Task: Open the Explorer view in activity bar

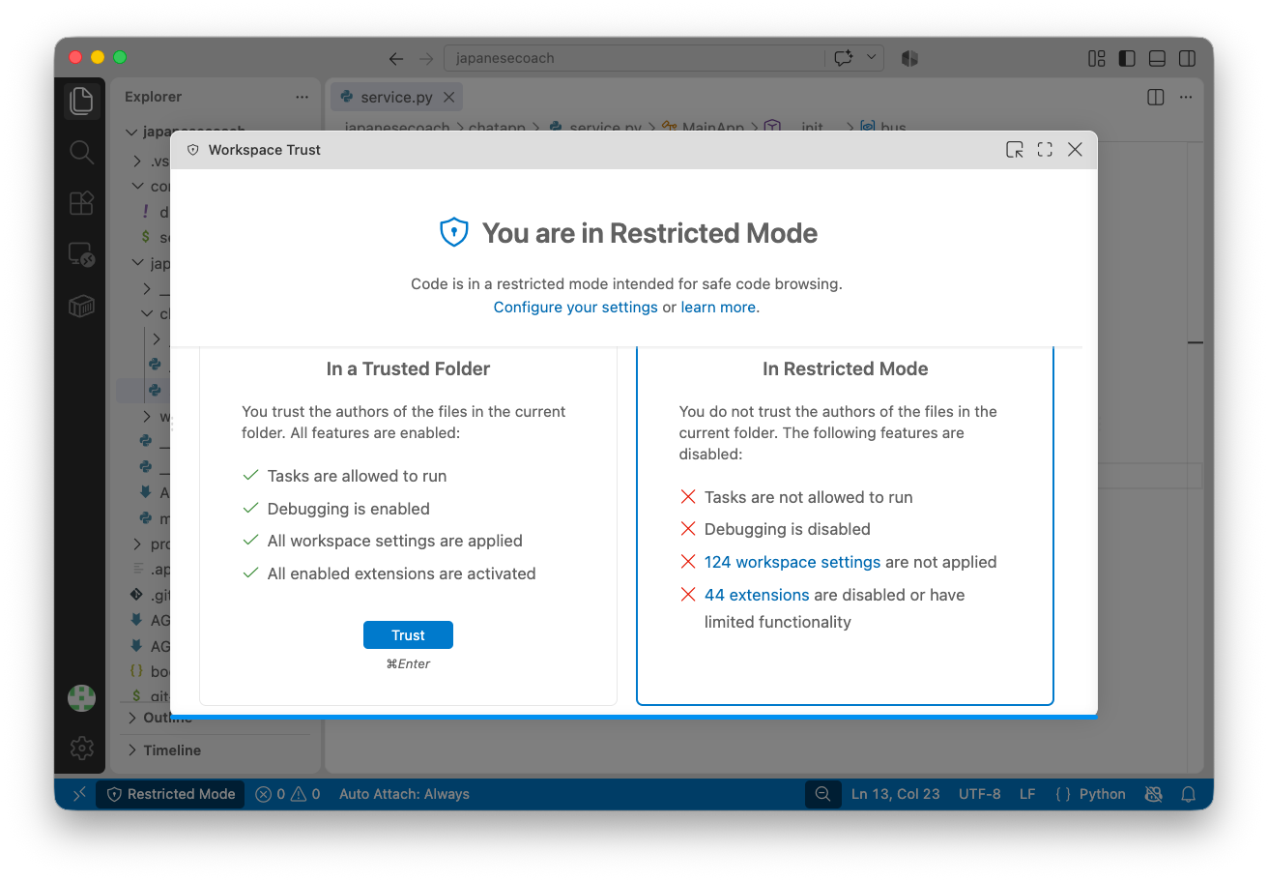Action: (x=82, y=101)
